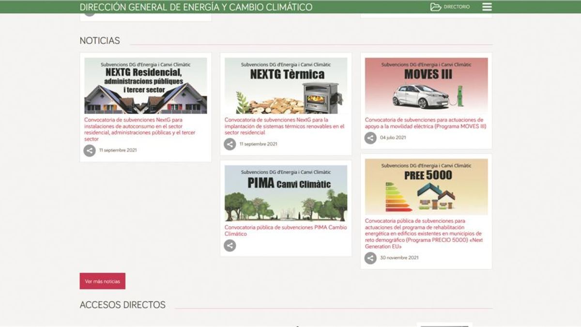Open the Directorio folder icon

point(436,7)
